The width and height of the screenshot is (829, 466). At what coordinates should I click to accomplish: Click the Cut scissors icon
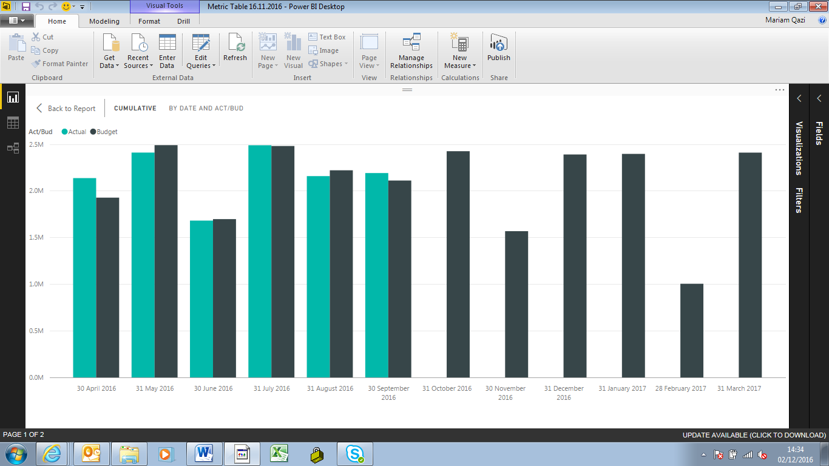coord(36,37)
